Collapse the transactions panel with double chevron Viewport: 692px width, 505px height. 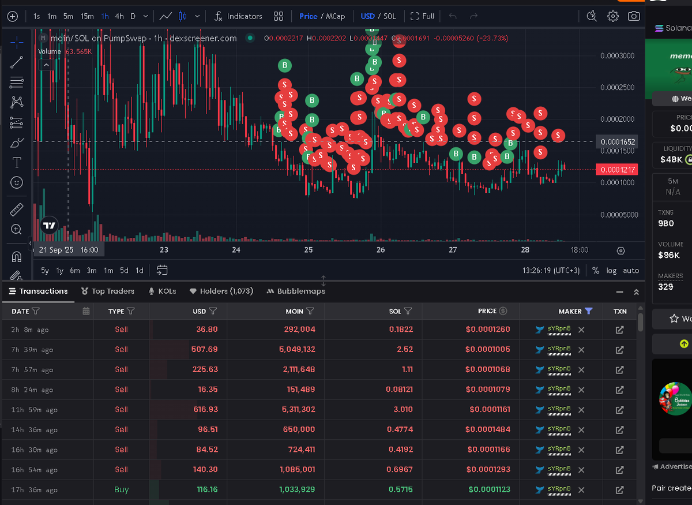point(636,292)
